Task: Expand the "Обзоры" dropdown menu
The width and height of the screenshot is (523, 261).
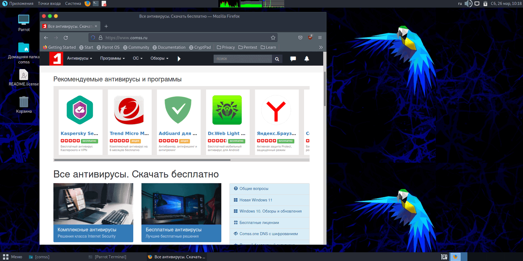Action: pos(159,59)
